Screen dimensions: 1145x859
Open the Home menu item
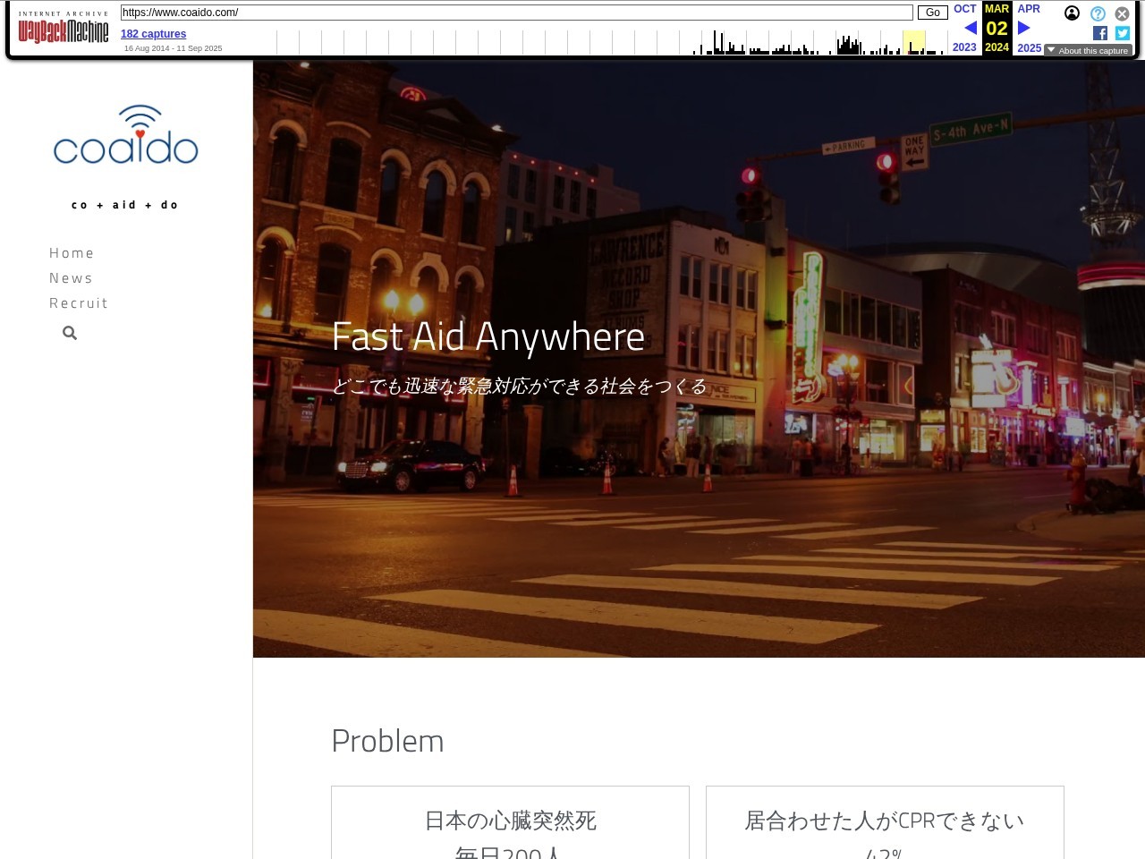(x=72, y=253)
